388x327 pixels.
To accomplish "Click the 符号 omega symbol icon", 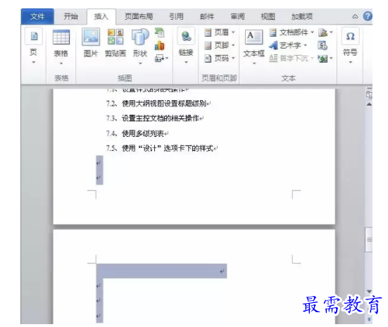I will (x=350, y=36).
